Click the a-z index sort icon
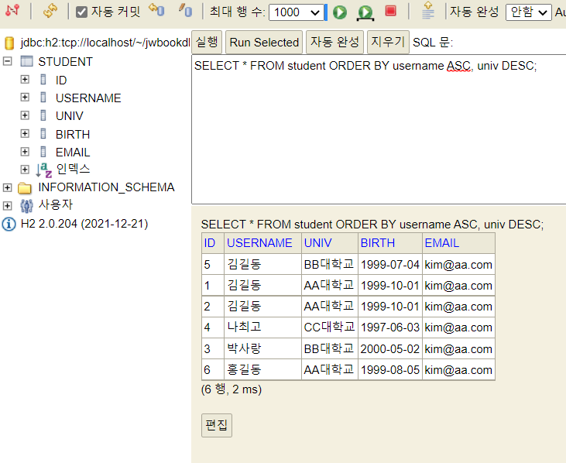Screen dimensions: 566x463 [x=44, y=170]
